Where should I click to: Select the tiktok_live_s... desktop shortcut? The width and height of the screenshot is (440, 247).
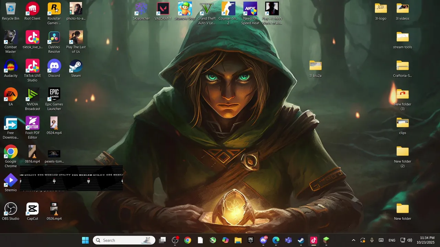click(x=32, y=40)
